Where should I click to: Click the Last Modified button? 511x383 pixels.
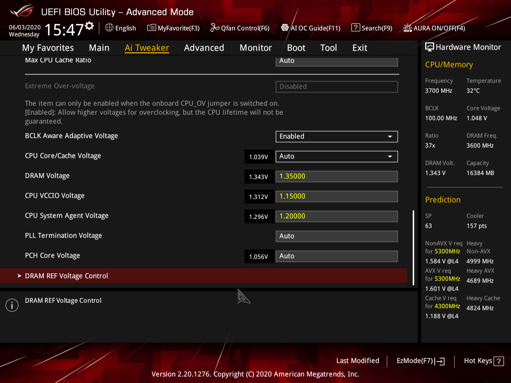point(357,361)
